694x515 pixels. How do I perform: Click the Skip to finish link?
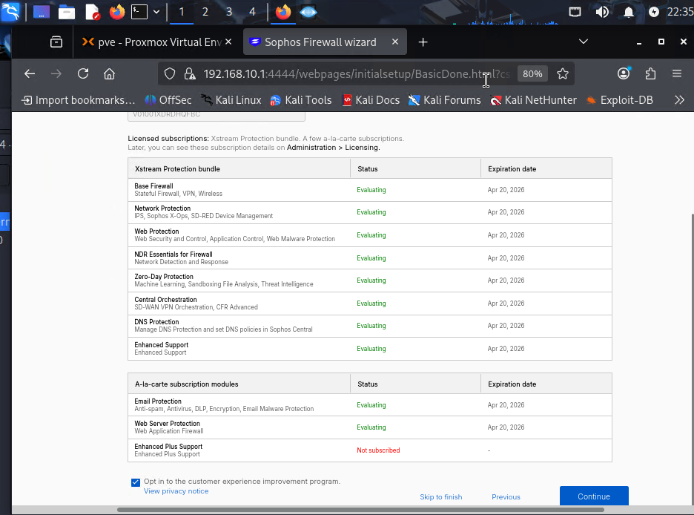coord(440,497)
